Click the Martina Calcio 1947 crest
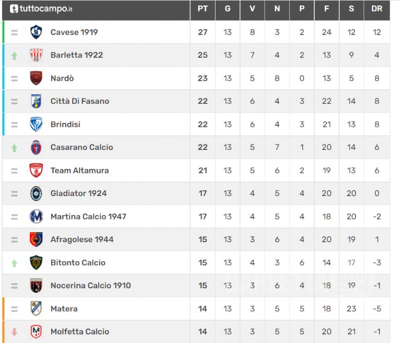The image size is (401, 343). (x=36, y=217)
